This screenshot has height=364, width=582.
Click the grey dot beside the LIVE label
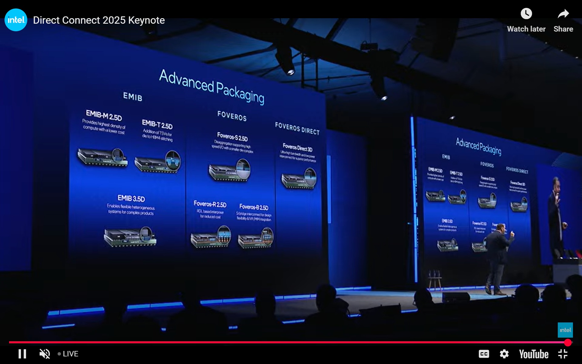(59, 354)
